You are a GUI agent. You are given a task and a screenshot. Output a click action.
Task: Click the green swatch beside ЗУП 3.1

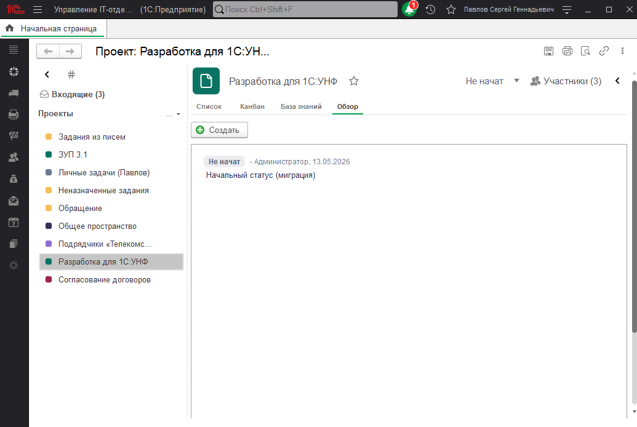[x=49, y=155]
